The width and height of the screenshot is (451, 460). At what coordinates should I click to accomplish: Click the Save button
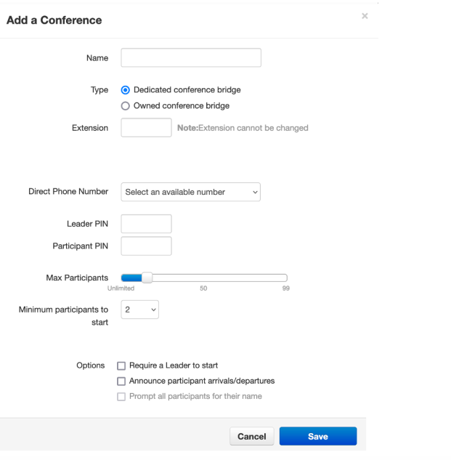pos(318,436)
